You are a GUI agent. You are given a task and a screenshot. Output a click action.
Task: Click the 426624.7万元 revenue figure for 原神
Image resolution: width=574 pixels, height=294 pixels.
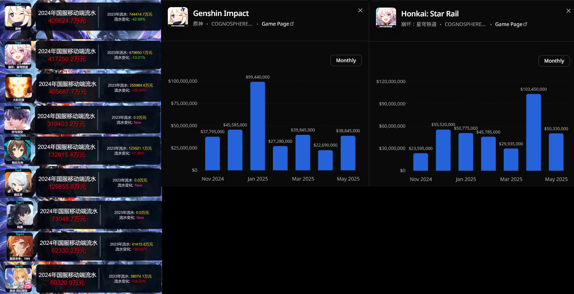pos(67,21)
